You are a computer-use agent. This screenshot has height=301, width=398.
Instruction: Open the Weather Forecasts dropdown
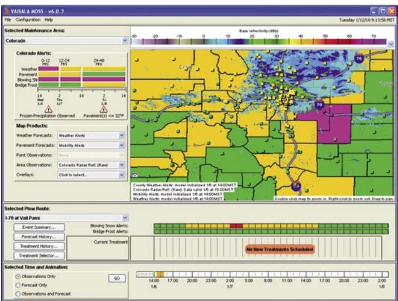click(121, 135)
